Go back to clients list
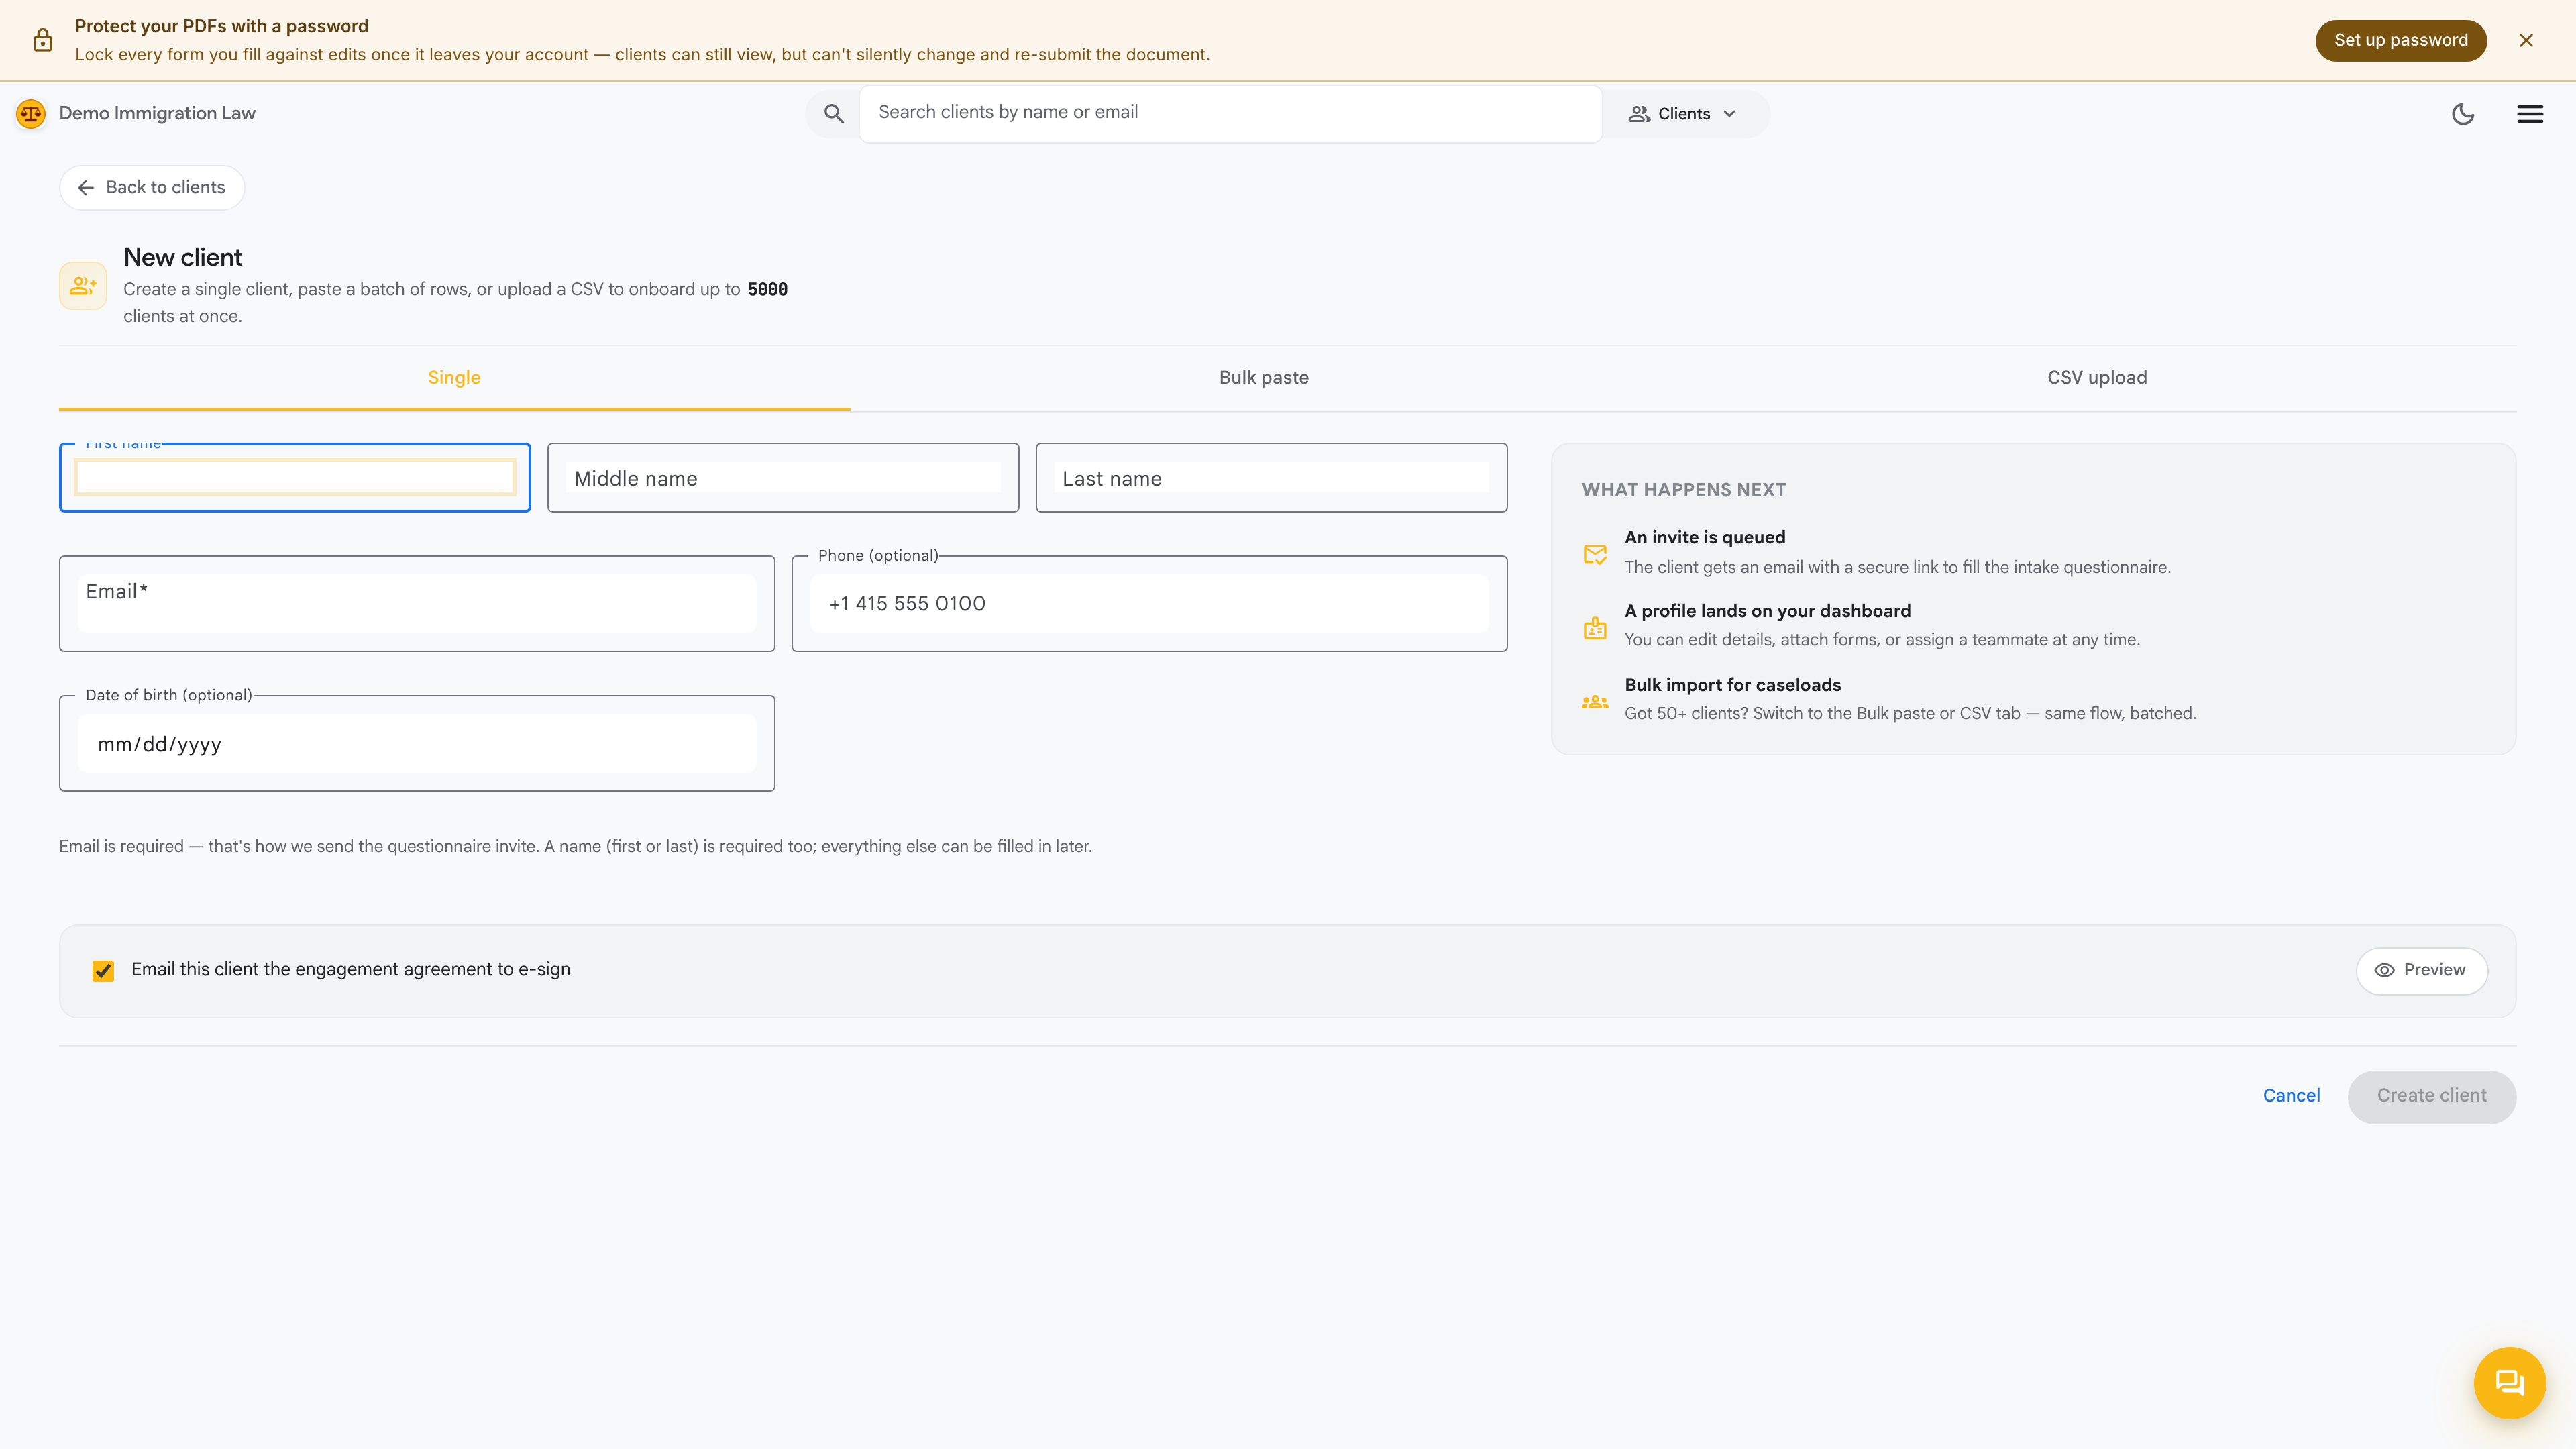This screenshot has width=2576, height=1449. pyautogui.click(x=152, y=188)
